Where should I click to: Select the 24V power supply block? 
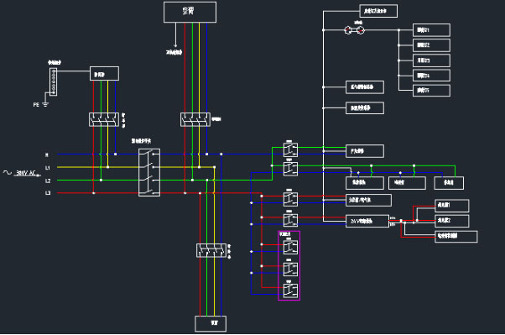pyautogui.click(x=367, y=221)
